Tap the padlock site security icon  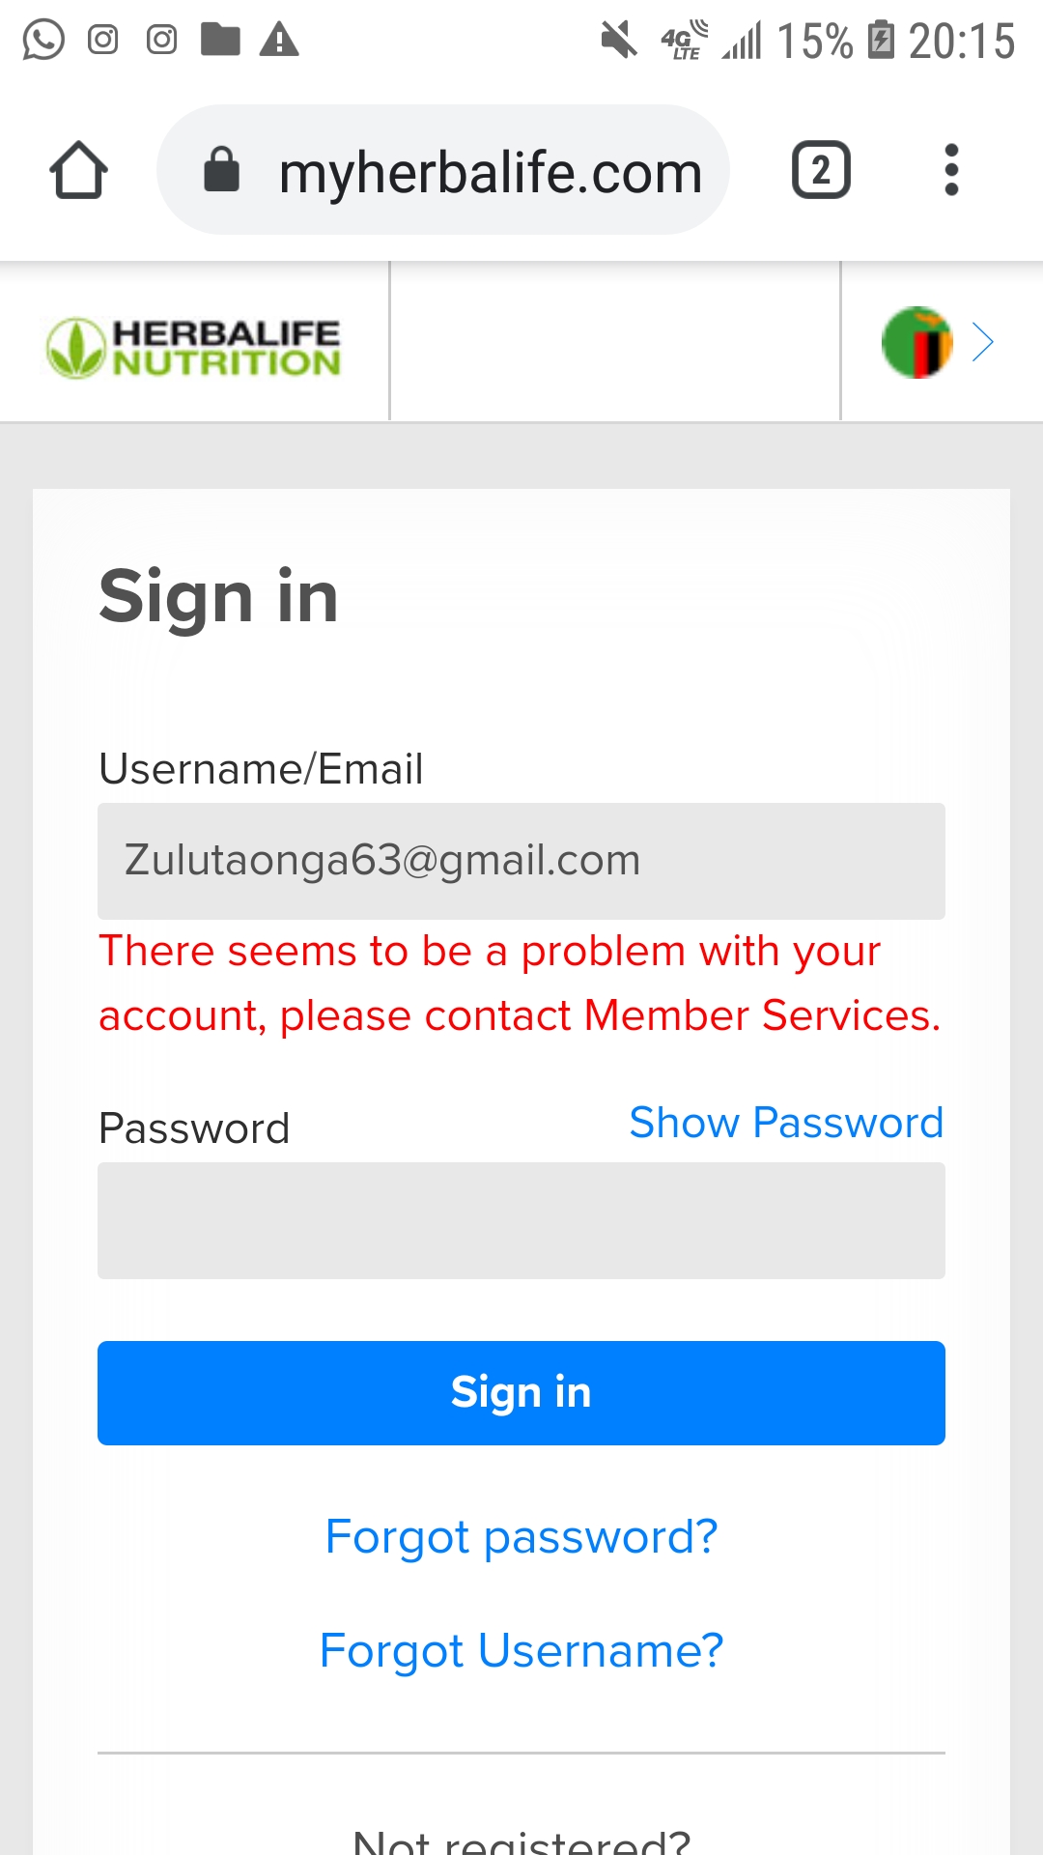point(221,171)
